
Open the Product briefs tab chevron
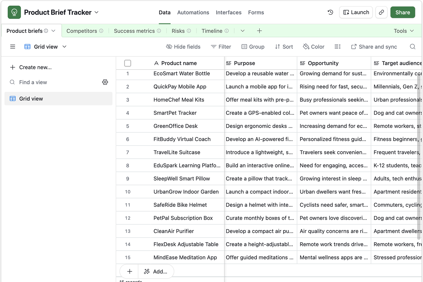coord(53,31)
